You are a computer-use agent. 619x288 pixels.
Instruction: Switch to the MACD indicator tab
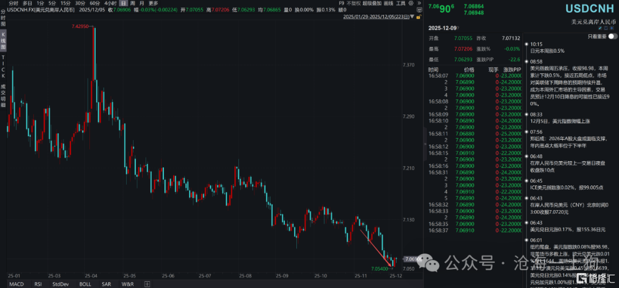point(17,283)
